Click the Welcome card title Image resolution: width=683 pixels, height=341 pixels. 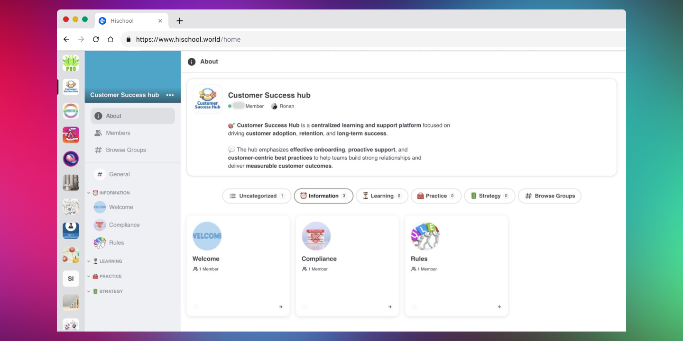(x=206, y=259)
